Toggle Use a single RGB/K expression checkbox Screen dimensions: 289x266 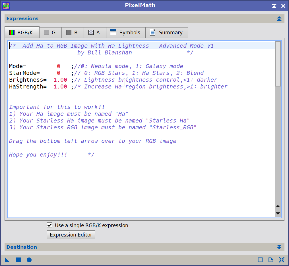point(49,225)
